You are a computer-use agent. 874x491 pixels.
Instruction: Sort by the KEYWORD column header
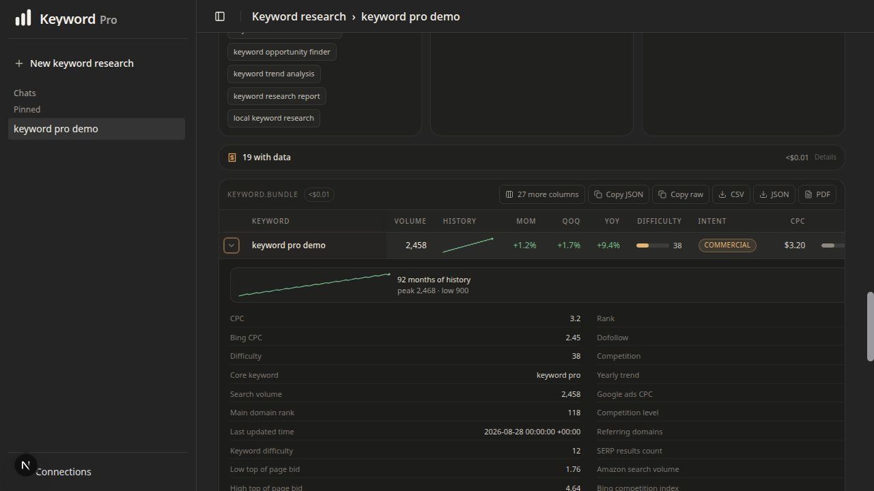270,221
